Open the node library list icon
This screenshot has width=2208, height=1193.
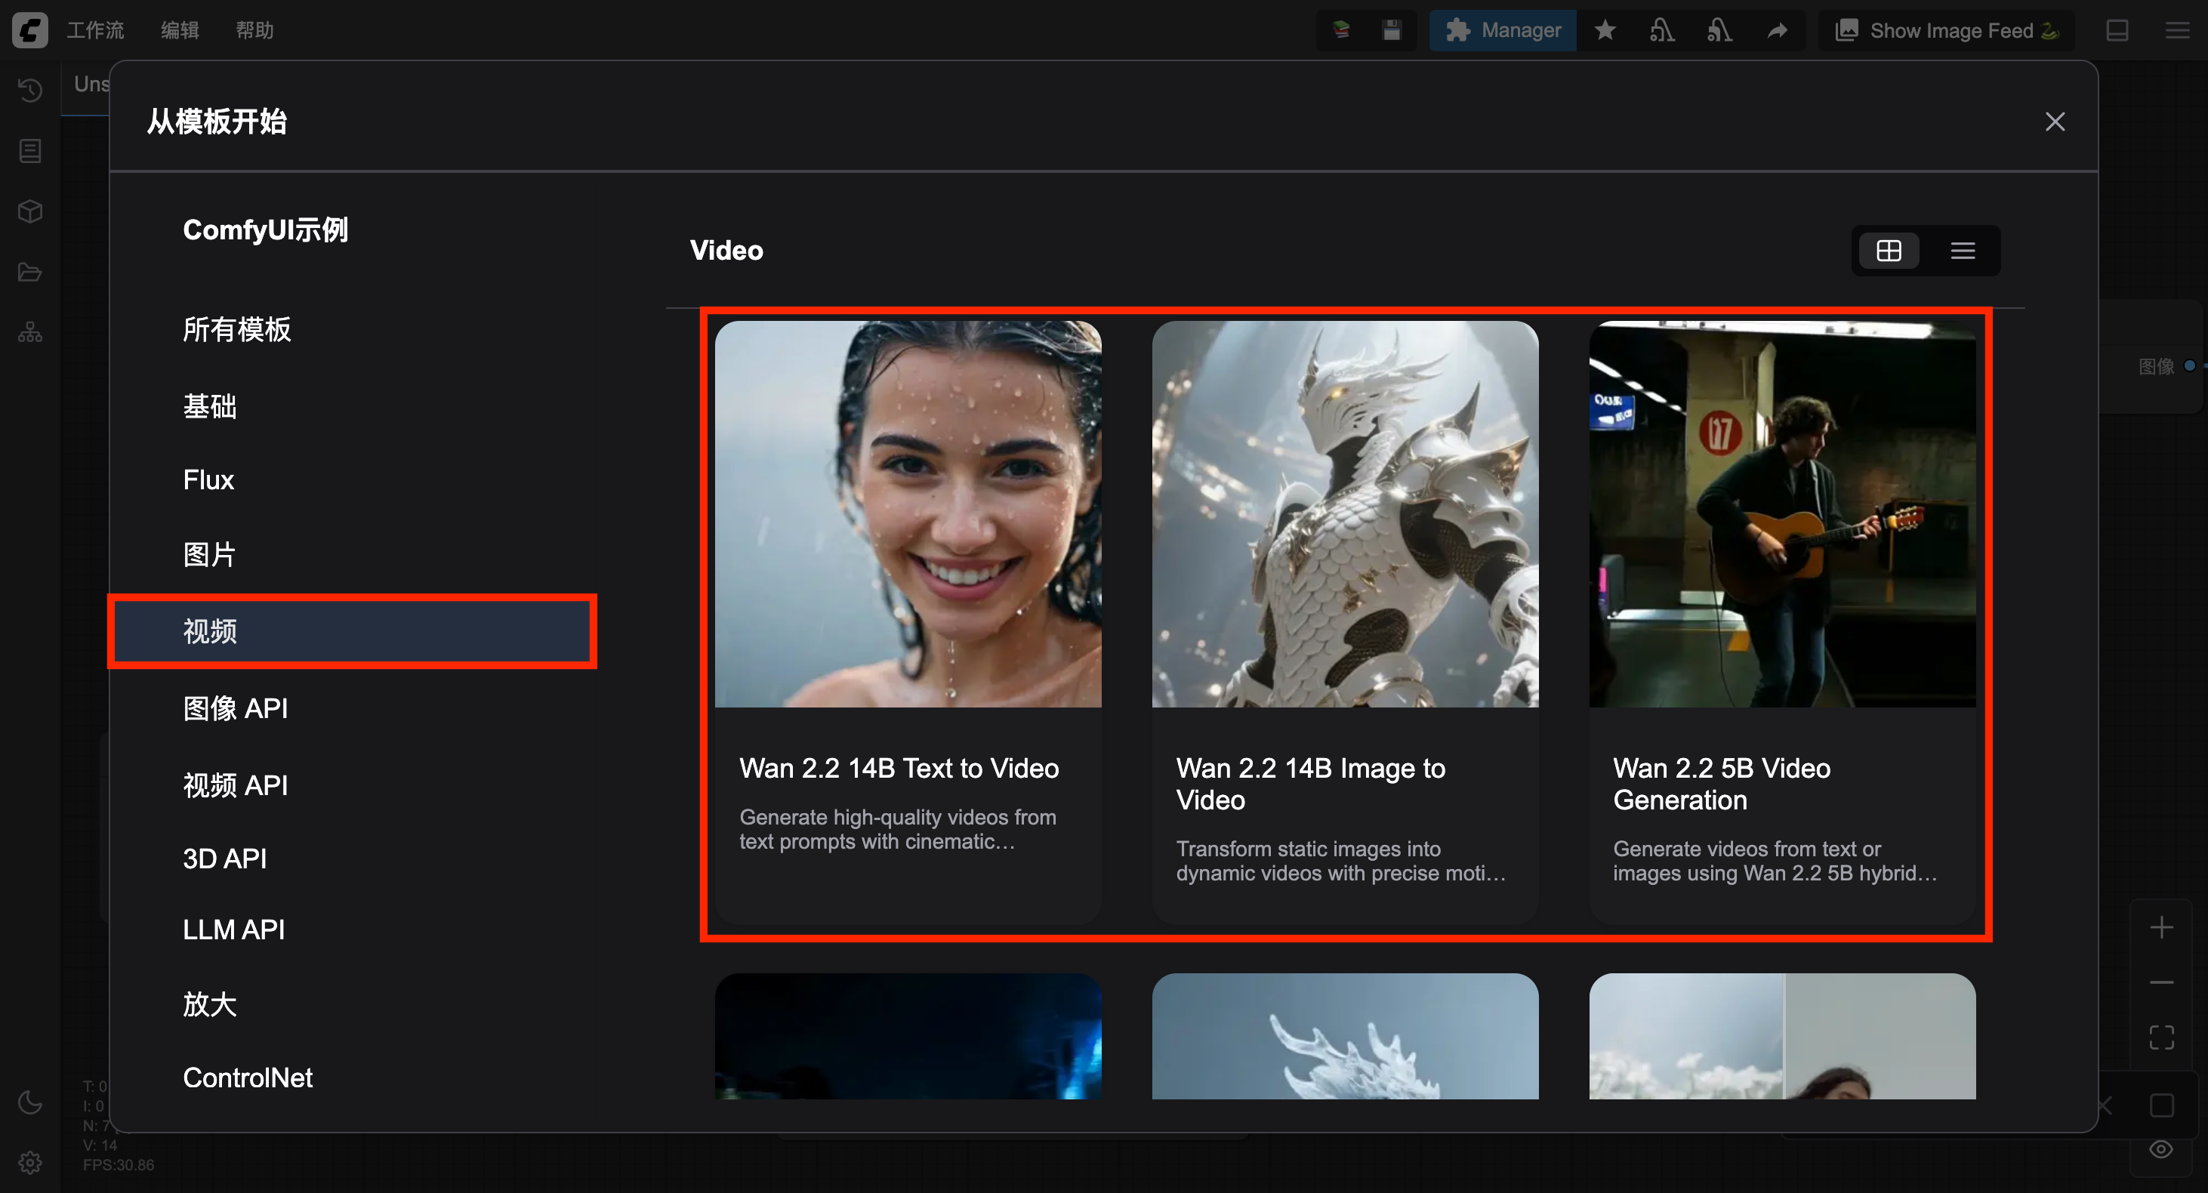[30, 151]
